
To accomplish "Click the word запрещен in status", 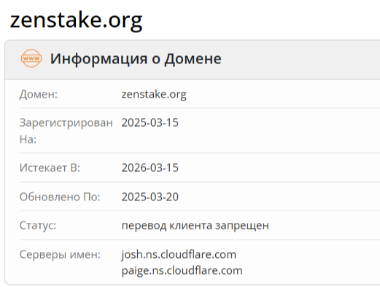I will (x=242, y=226).
